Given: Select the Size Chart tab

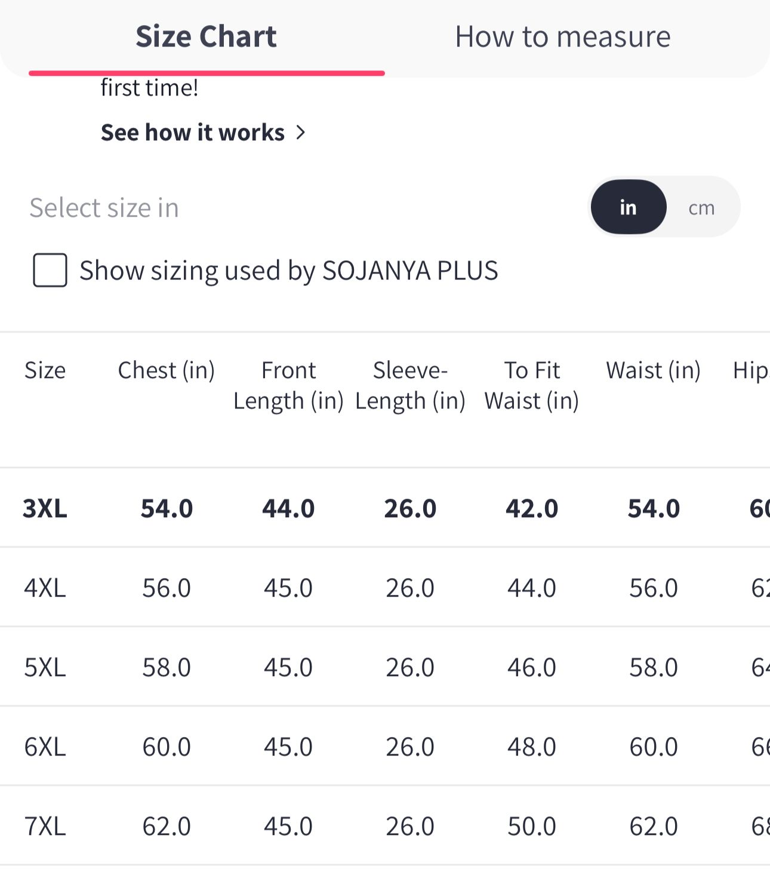Looking at the screenshot, I should (x=206, y=37).
